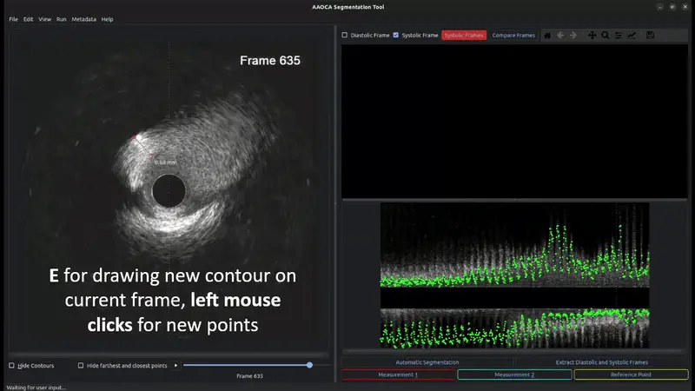Viewport: 695px width, 391px height.
Task: Open the edit axis curve icon
Action: click(x=632, y=36)
